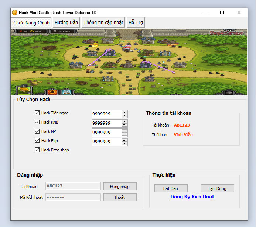Increase the Hack Tiên ngọc value with up arrow
Viewport: 256px width, 228px height.
pyautogui.click(x=124, y=113)
